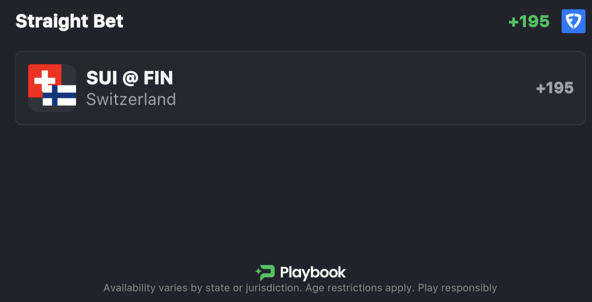Click dark tile corner behind the team flags
Screen dimensions: 592x302
tap(33, 107)
